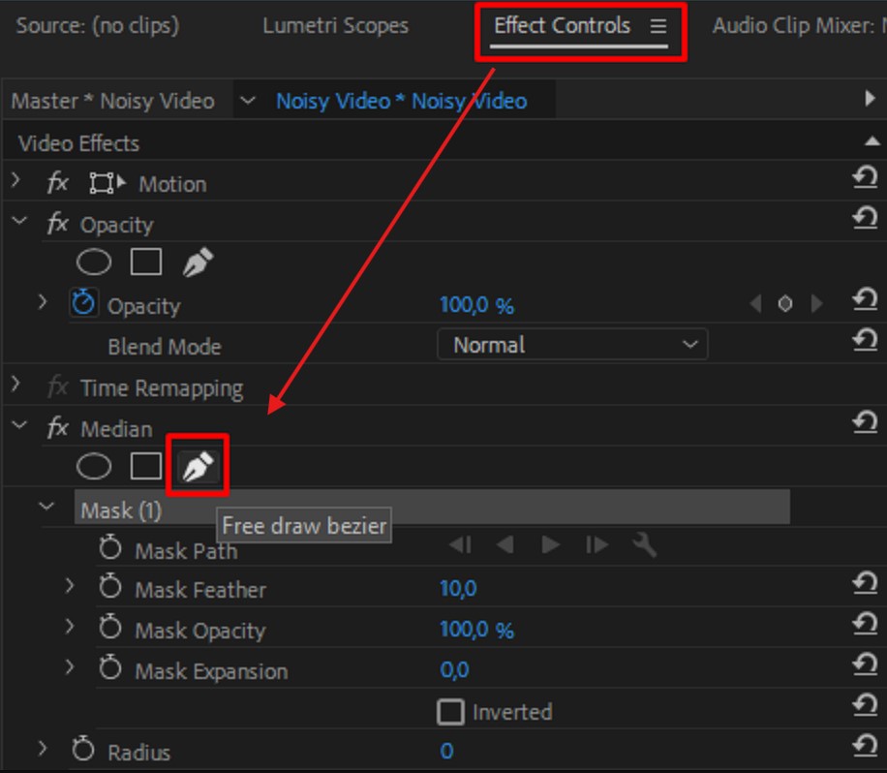Expand the Radius parameter
Image resolution: width=887 pixels, height=773 pixels.
click(x=43, y=749)
